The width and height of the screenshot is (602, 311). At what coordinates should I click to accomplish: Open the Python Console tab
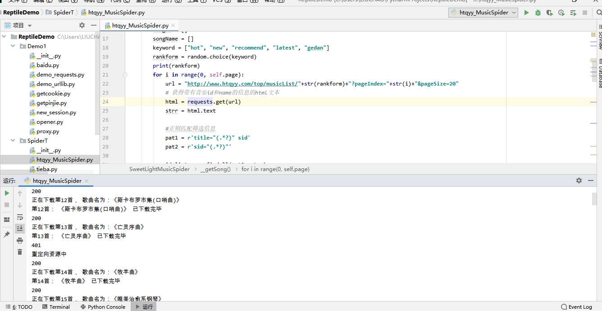click(103, 306)
